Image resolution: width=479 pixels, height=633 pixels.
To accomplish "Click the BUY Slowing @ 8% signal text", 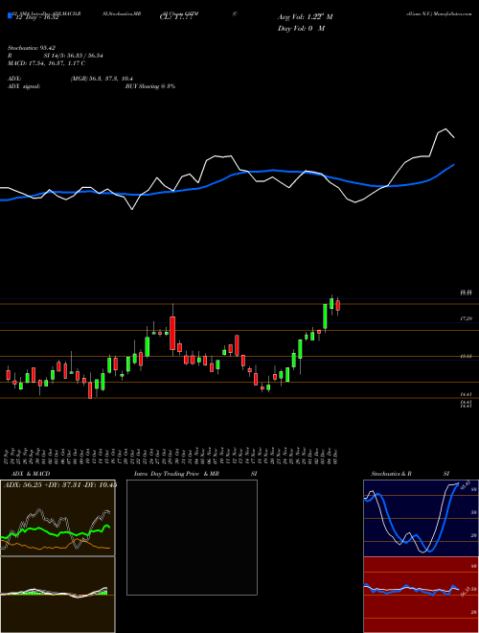I will [150, 86].
